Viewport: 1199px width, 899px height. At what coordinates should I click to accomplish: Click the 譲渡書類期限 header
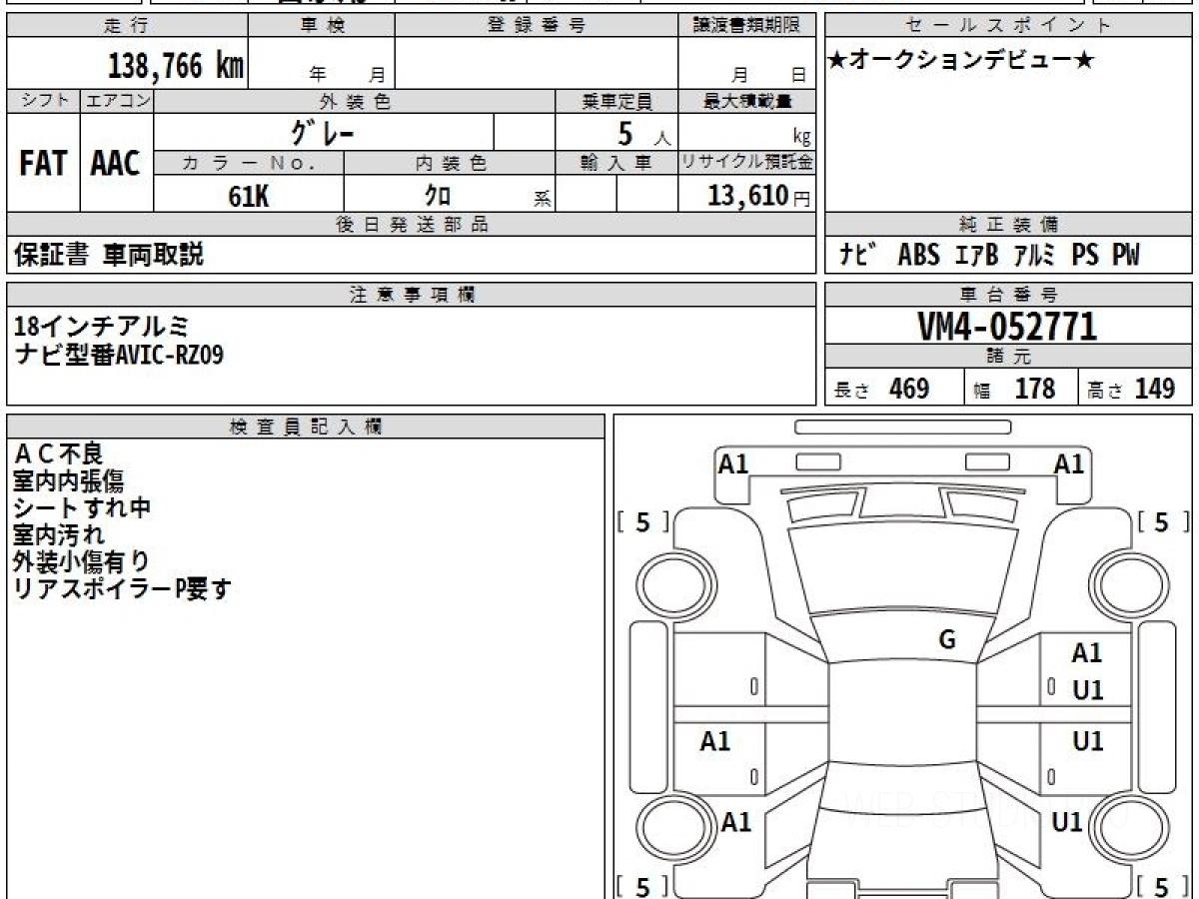[x=747, y=26]
